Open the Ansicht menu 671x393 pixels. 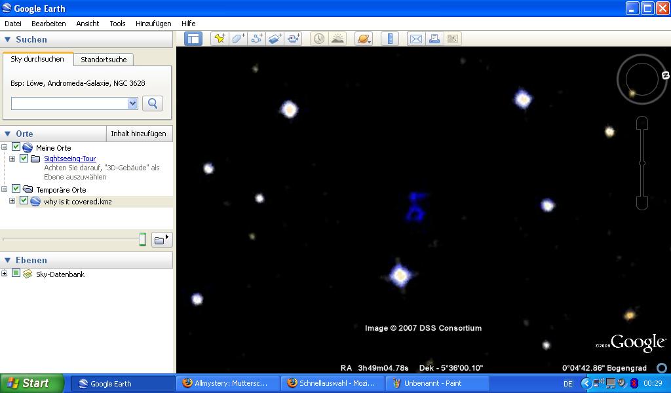[x=87, y=24]
